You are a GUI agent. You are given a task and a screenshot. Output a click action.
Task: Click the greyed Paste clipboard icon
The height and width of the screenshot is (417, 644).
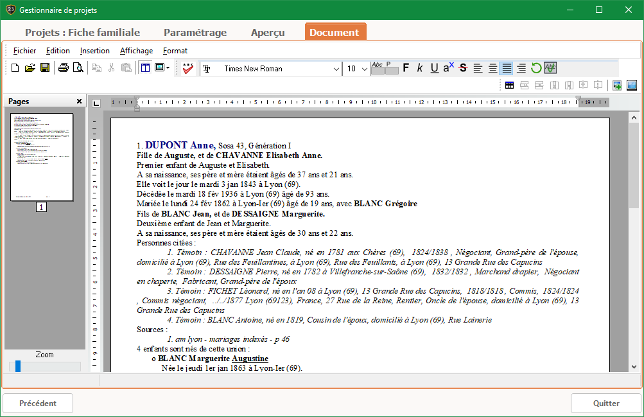126,68
